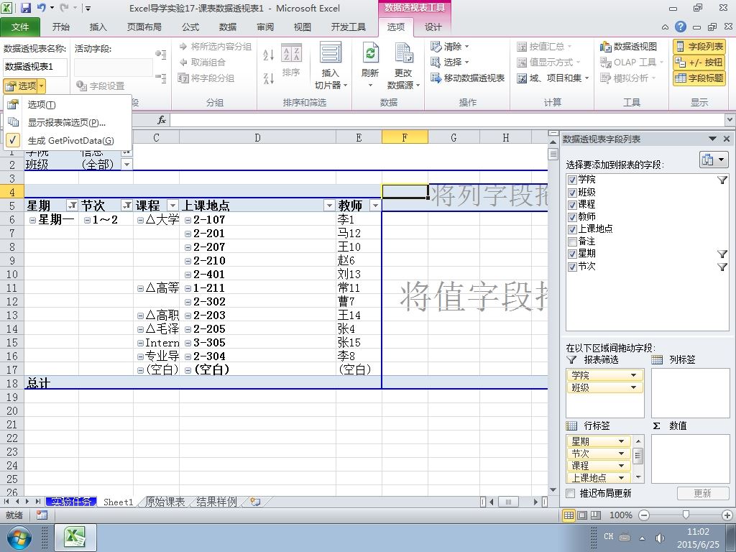Switch to the 设计 (Design) ribbon tab
The image size is (736, 552).
(433, 27)
